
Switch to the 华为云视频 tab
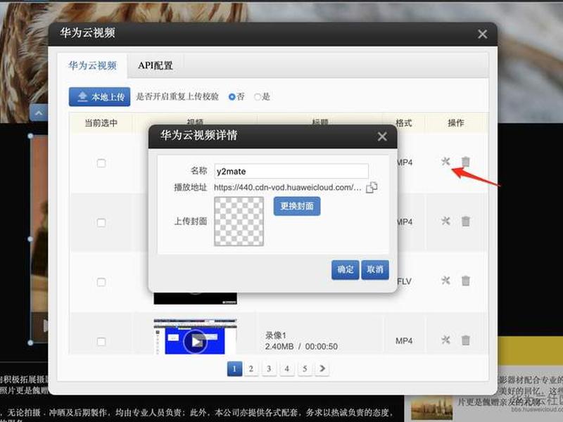coord(92,65)
